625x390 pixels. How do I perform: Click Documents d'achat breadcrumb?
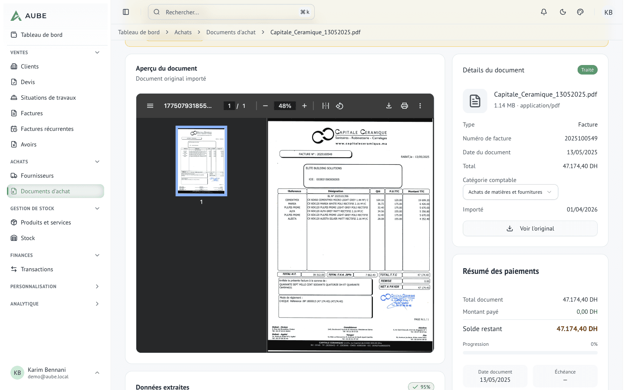point(231,32)
